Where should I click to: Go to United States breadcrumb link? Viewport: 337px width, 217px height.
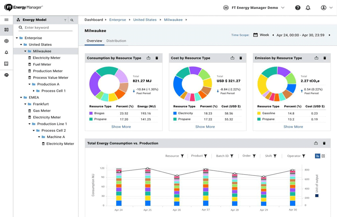coord(144,20)
